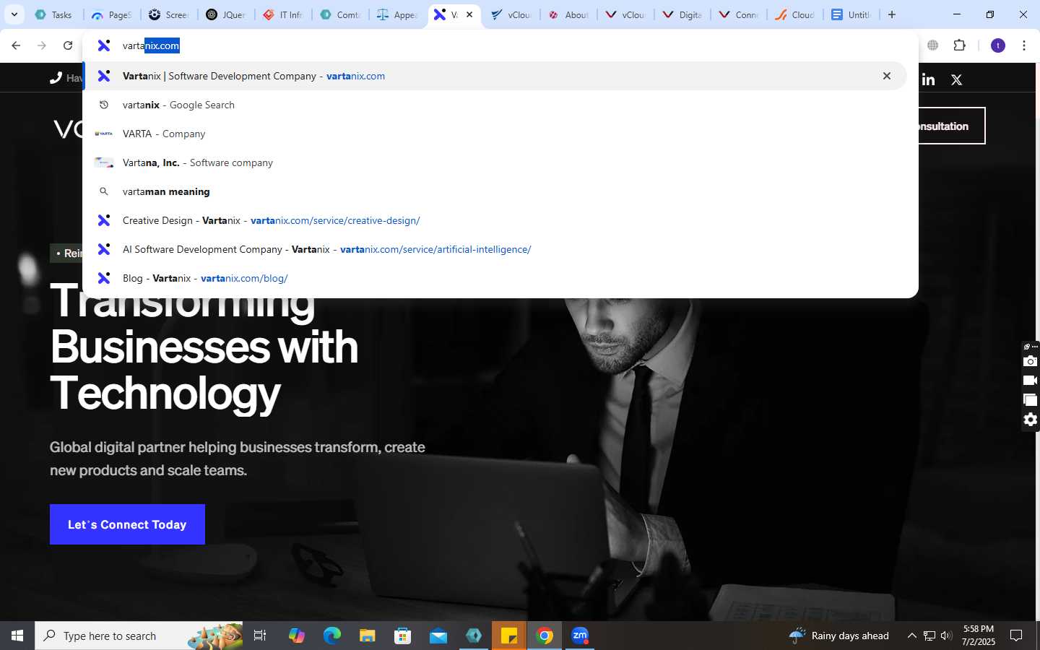Choose the 'VARTA - Company' suggestion
This screenshot has height=650, width=1040.
[x=495, y=134]
